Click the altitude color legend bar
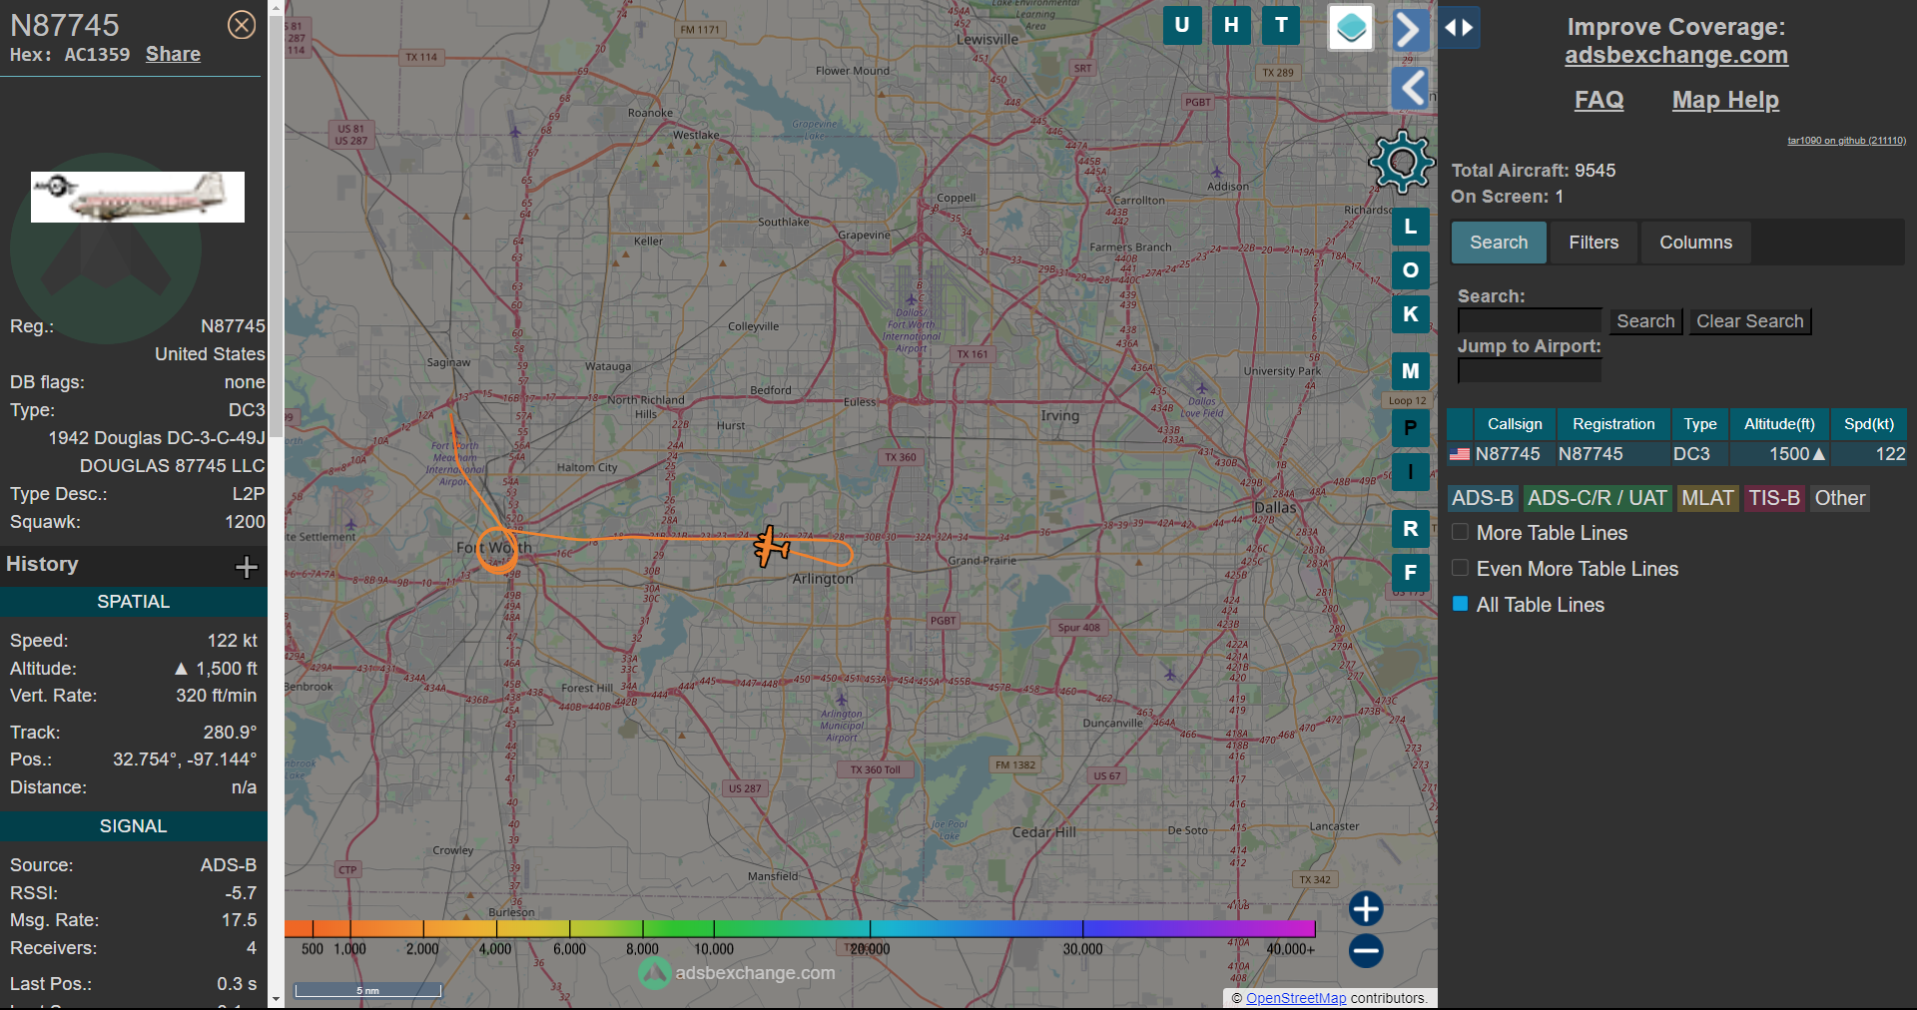Screen dimensions: 1917x1010 [800, 929]
